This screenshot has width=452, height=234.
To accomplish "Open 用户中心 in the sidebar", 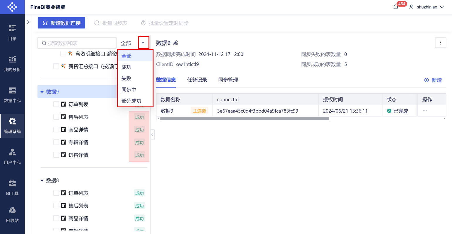I will [x=12, y=157].
